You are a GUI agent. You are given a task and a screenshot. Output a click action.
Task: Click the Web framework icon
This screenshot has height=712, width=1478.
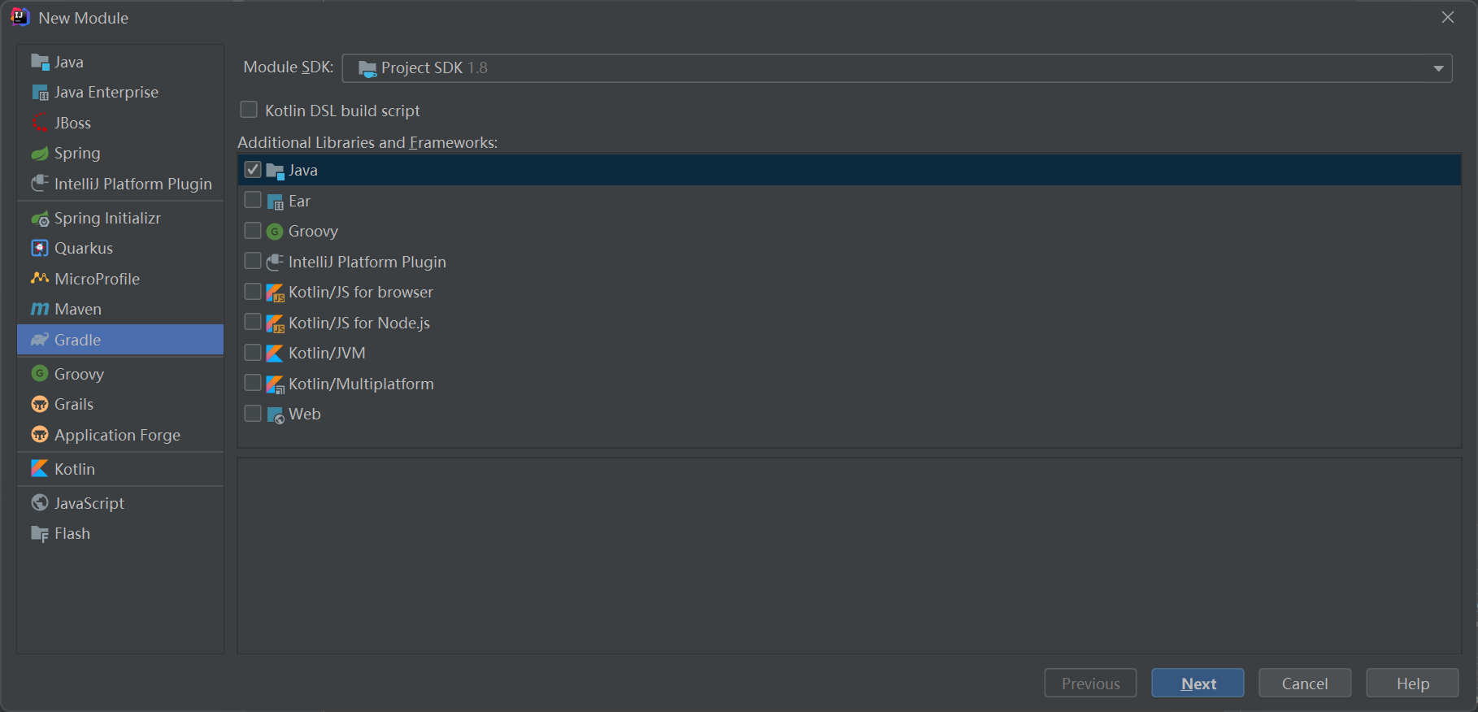point(276,415)
